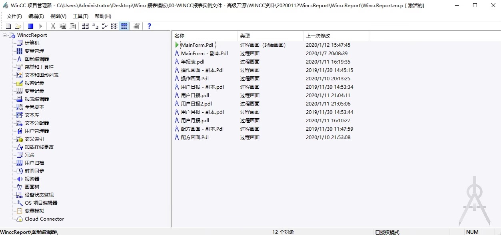Click the Activate runtime play arrow
Viewport: 501px width, 235px height.
40,26
